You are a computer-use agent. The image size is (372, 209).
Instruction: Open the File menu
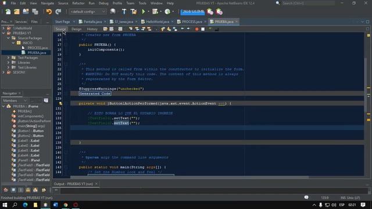[13, 3]
